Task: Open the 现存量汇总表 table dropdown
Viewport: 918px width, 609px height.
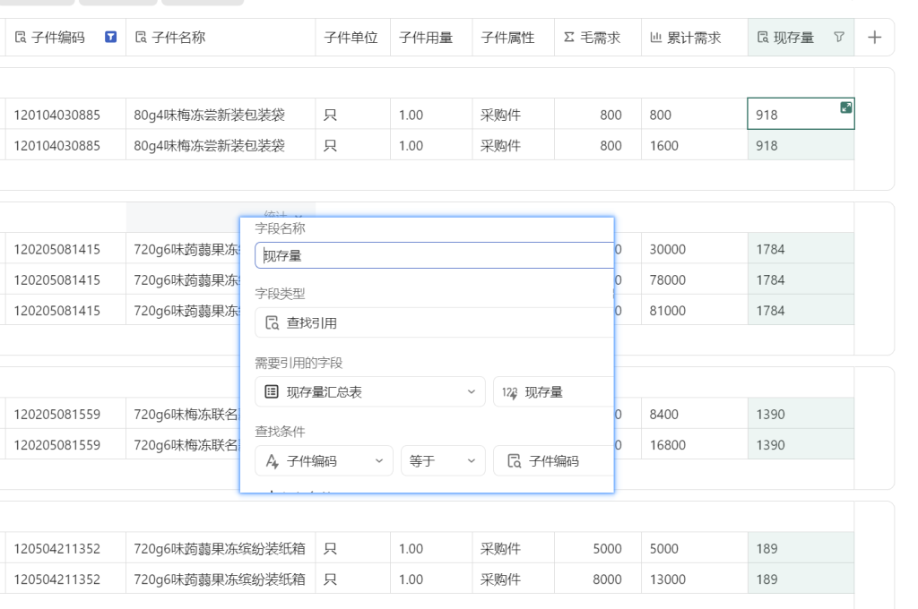Action: tap(370, 392)
